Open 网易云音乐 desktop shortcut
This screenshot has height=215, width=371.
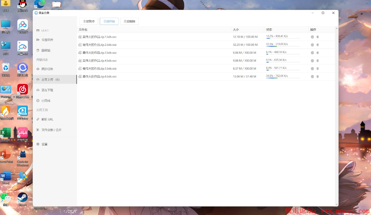click(23, 91)
